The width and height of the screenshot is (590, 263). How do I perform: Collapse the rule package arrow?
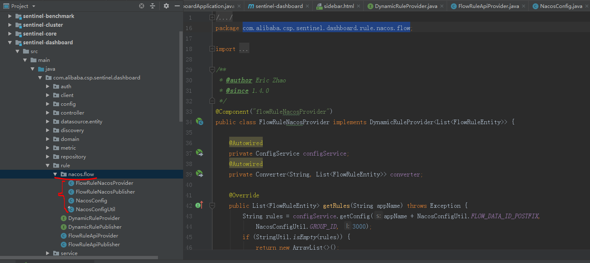pyautogui.click(x=48, y=165)
